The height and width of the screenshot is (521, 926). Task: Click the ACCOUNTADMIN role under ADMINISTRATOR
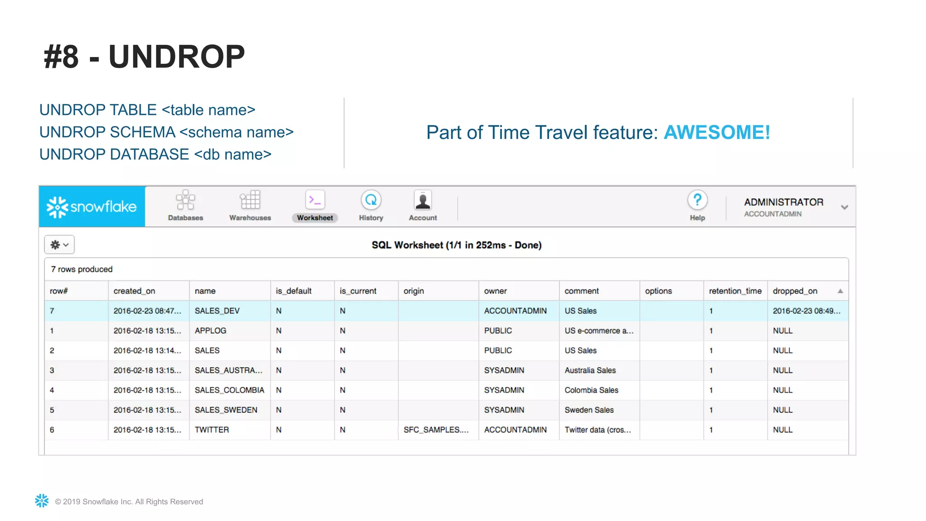(773, 214)
